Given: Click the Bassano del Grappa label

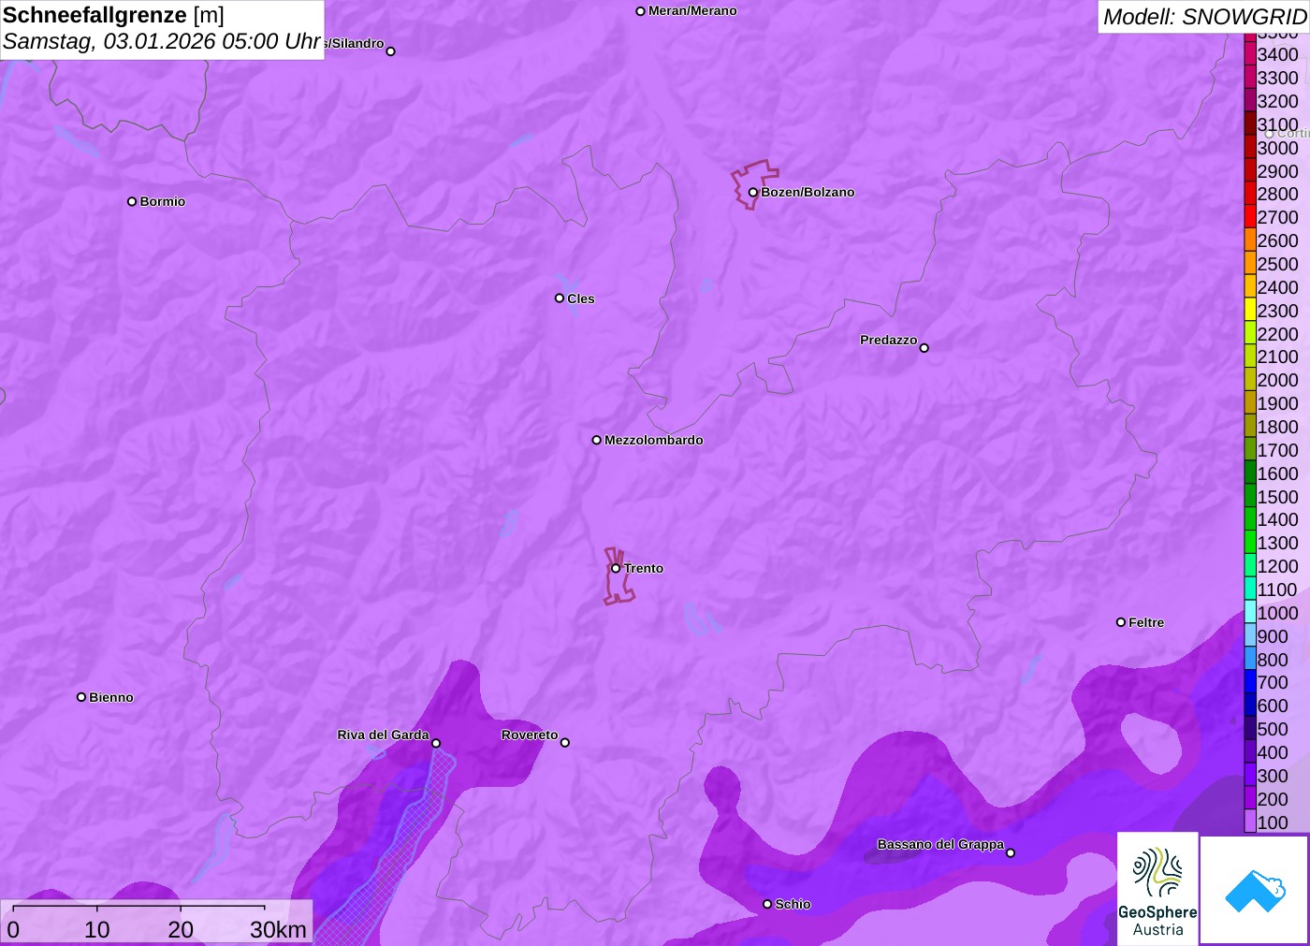Looking at the screenshot, I should (940, 844).
